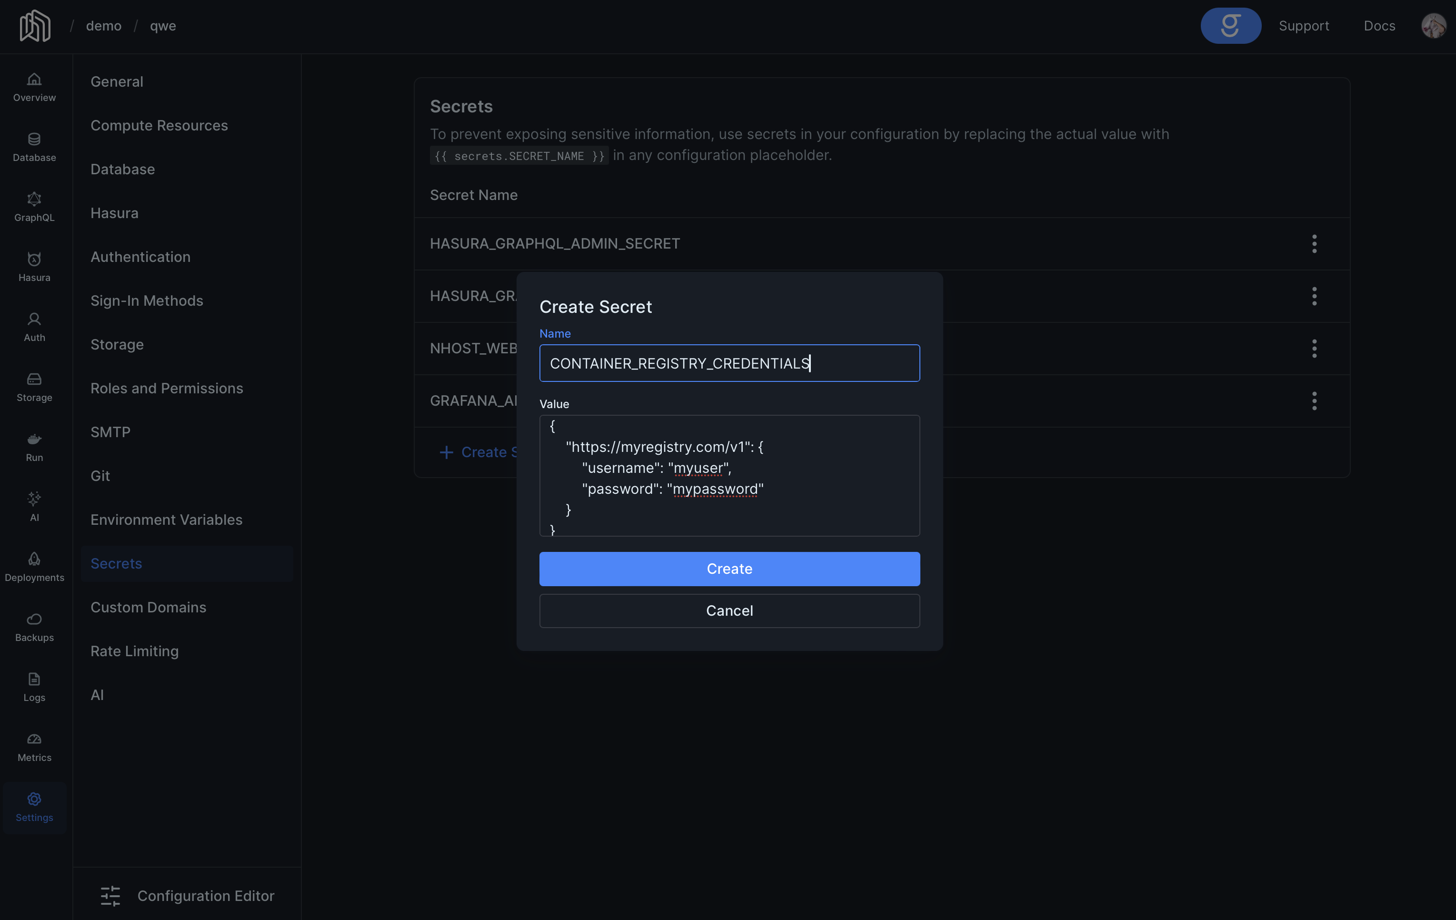The image size is (1456, 920).
Task: Click into the secret Name field
Action: click(x=729, y=363)
